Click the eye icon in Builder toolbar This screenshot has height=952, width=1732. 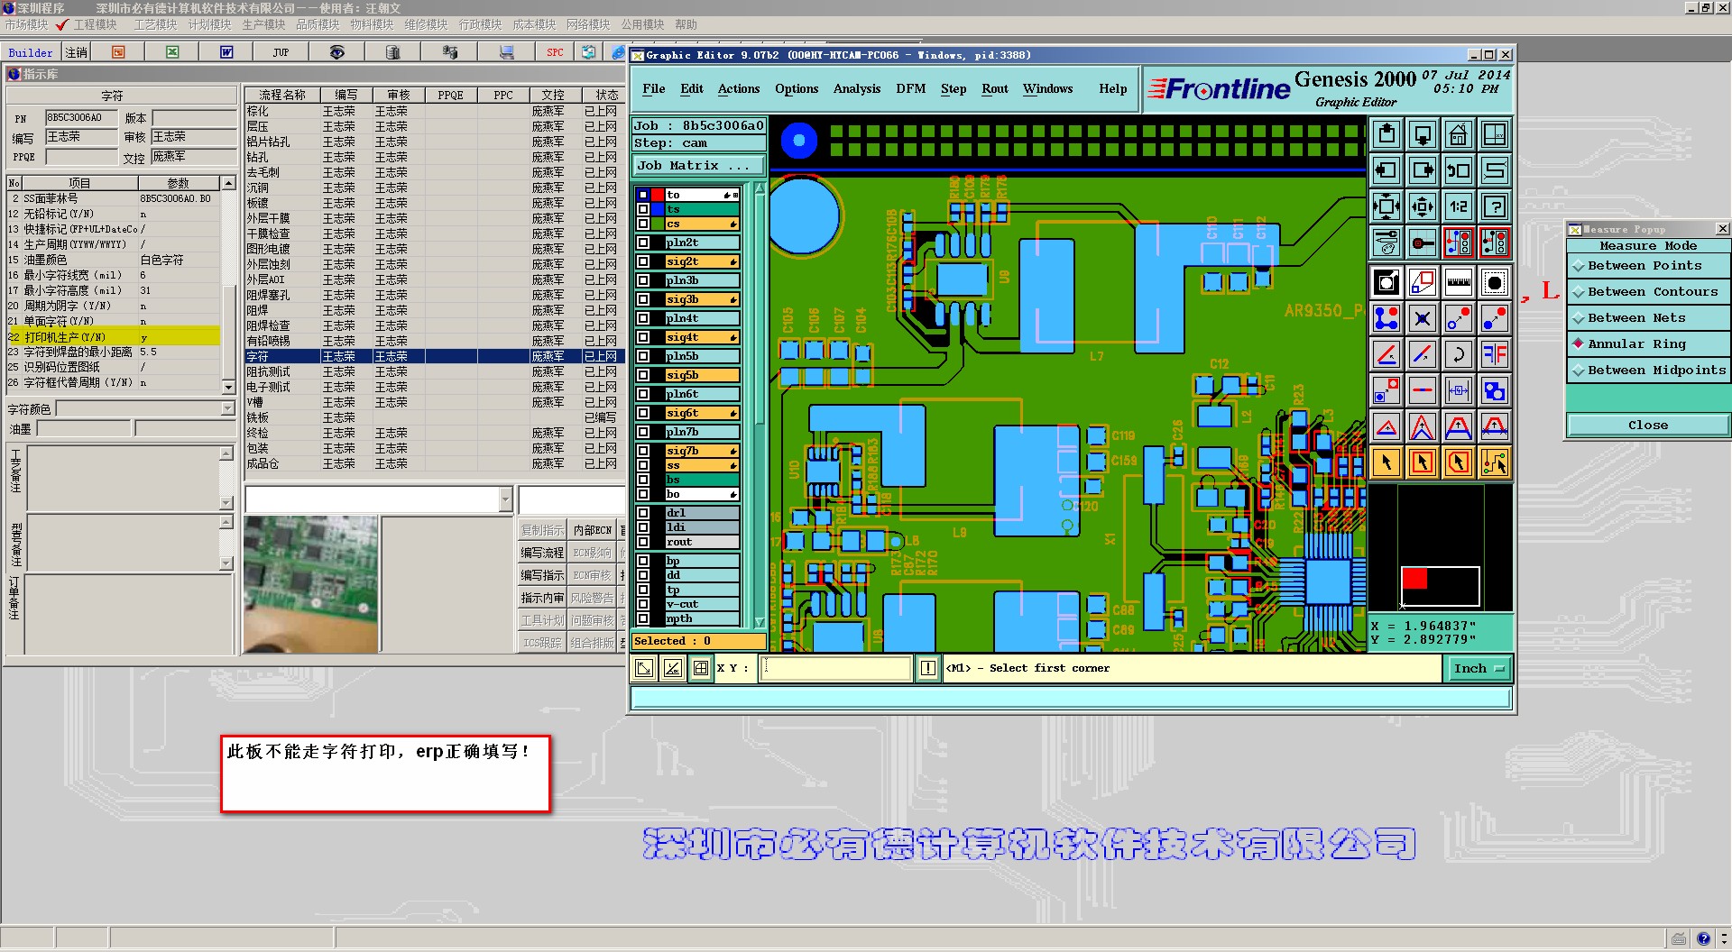click(x=336, y=52)
